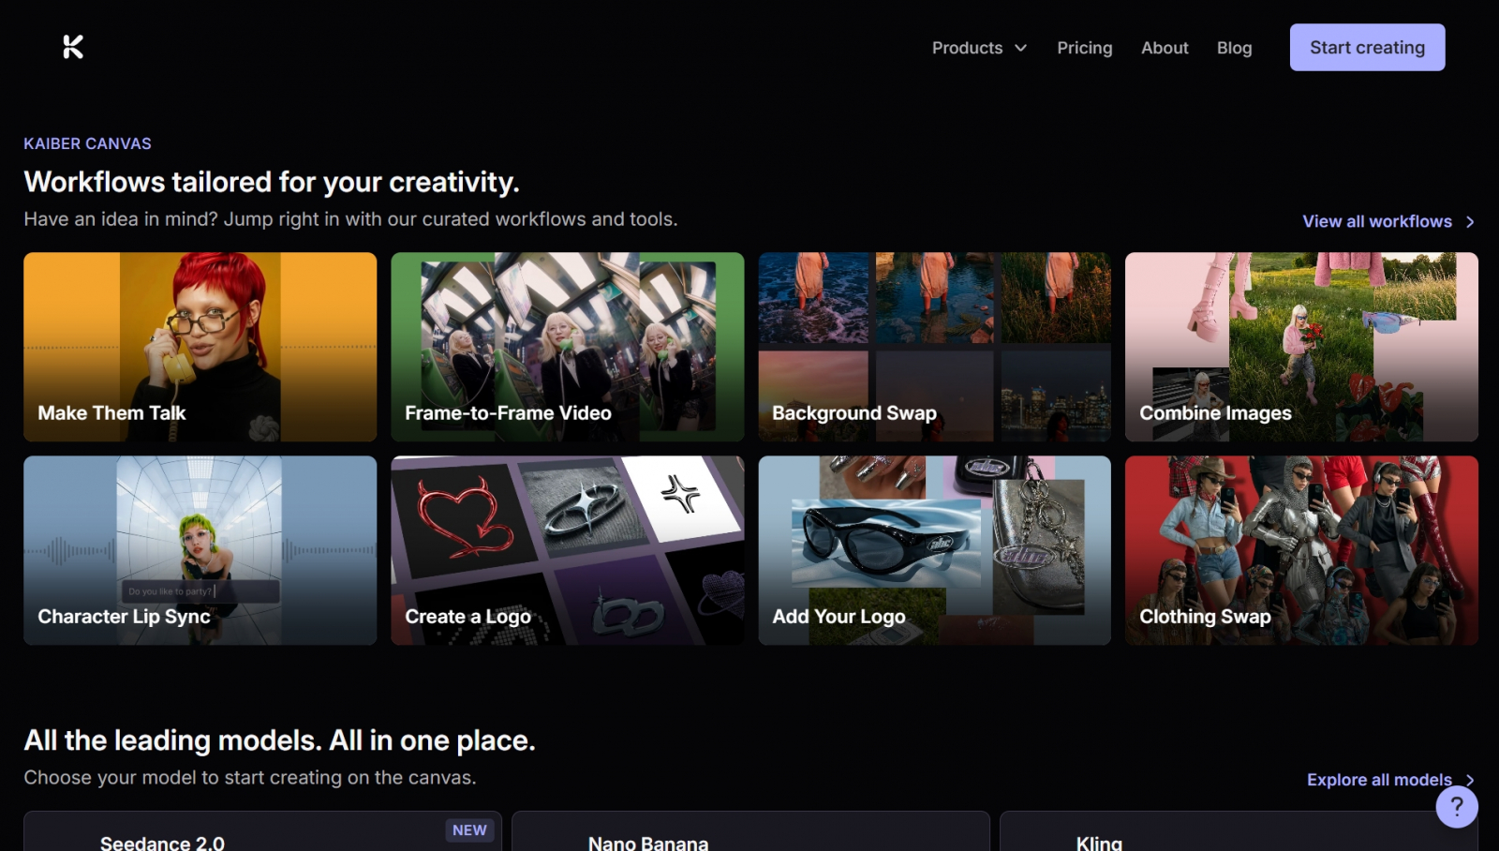Click the 'Workflows tailored for your creativity.' heading
Image resolution: width=1499 pixels, height=851 pixels.
[272, 182]
